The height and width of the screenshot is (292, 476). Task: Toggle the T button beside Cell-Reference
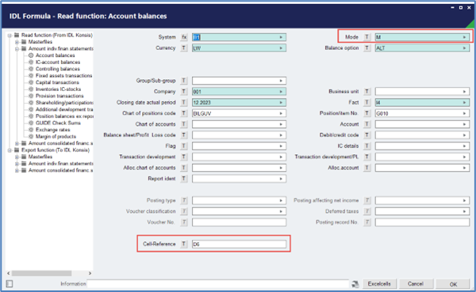[x=184, y=244]
